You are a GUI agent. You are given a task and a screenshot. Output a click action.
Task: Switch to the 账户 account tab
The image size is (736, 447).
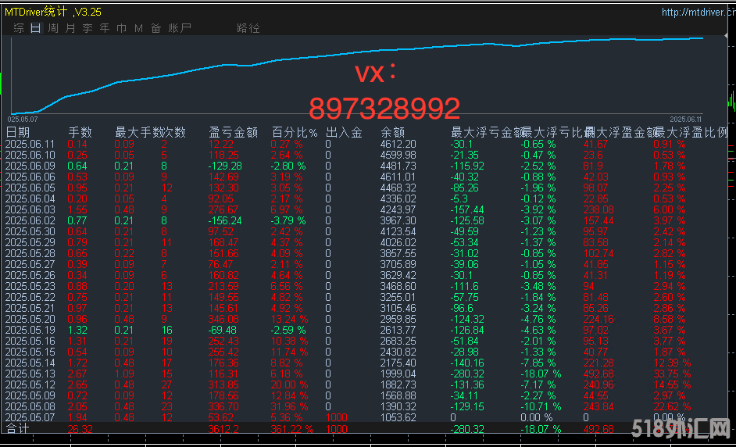pos(180,28)
